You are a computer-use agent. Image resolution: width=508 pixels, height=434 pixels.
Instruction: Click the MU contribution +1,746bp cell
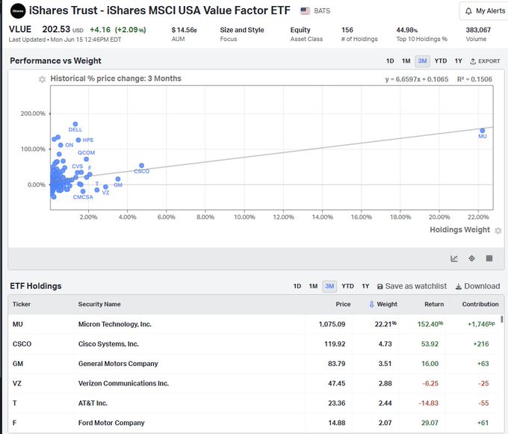481,324
